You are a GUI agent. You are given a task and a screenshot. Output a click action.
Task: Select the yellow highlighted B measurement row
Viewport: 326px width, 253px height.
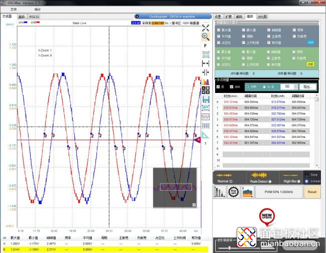(105, 249)
